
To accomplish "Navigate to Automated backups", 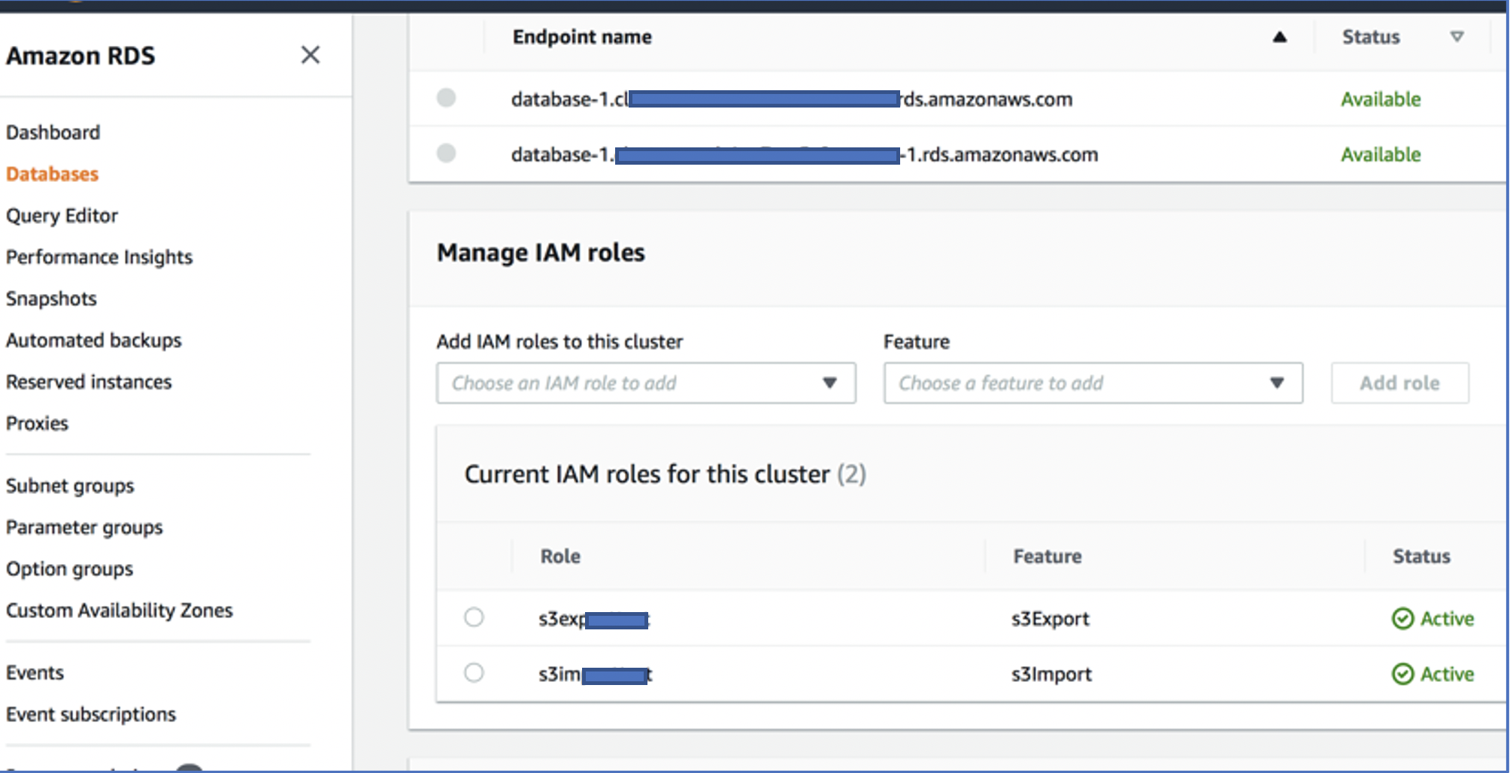I will coord(94,340).
